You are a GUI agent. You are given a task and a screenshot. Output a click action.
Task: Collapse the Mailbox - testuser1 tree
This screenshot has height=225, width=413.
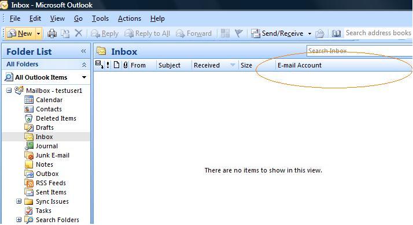9,91
